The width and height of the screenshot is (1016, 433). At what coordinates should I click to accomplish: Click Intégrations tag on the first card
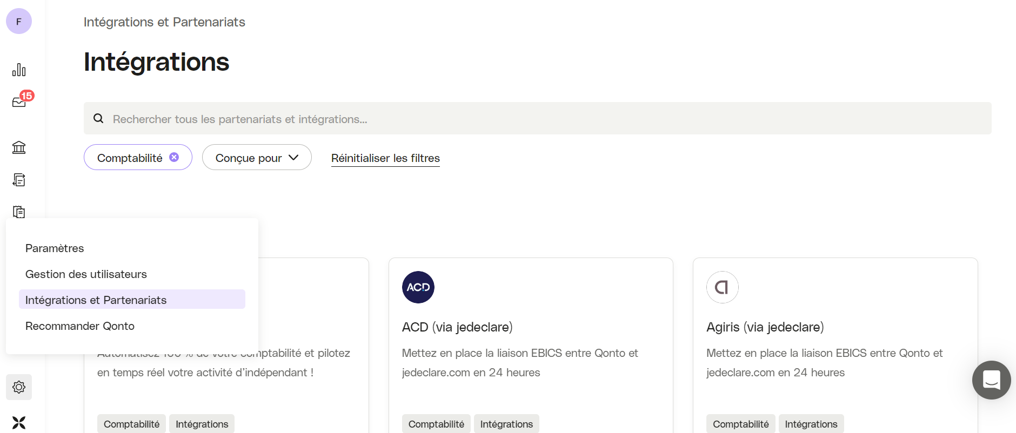(202, 424)
